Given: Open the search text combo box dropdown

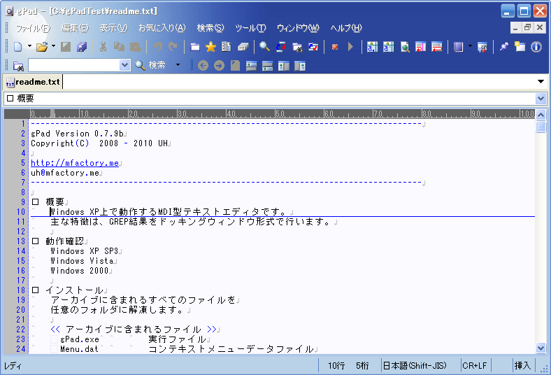Looking at the screenshot, I should click(125, 65).
